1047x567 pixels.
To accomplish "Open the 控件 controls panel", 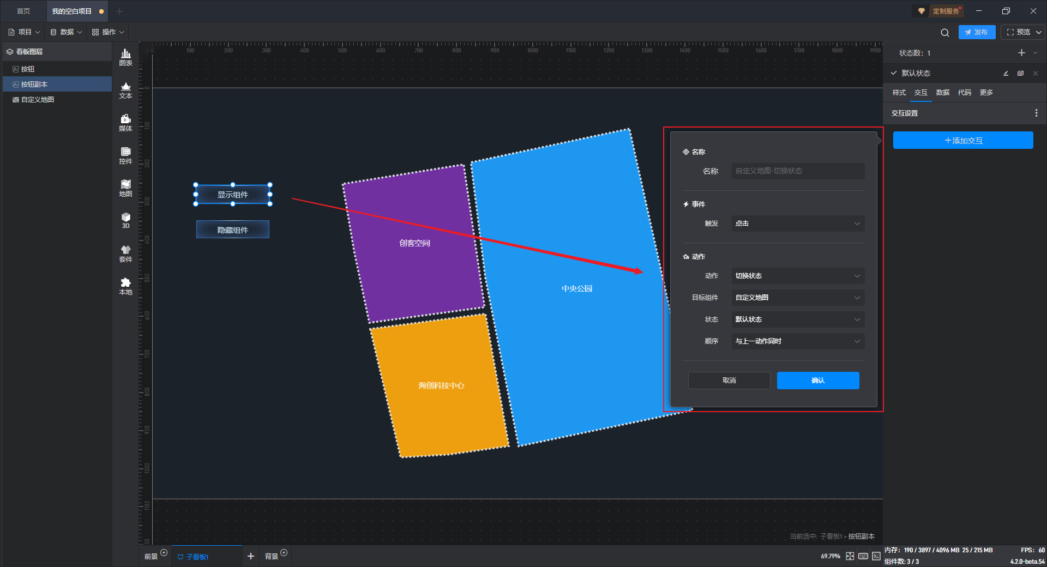I will pyautogui.click(x=125, y=155).
